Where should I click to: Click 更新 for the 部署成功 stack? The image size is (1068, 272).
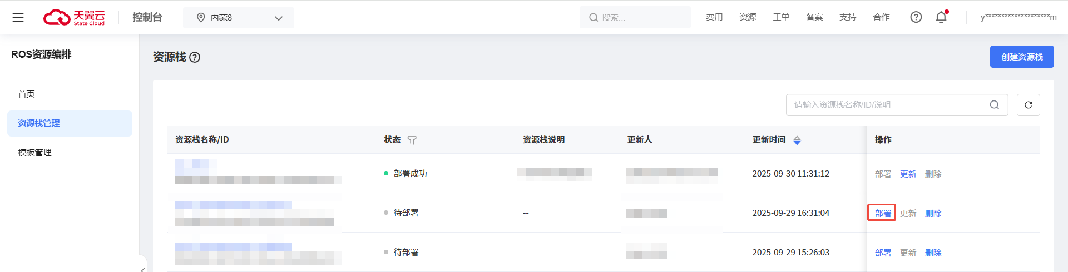tap(908, 174)
